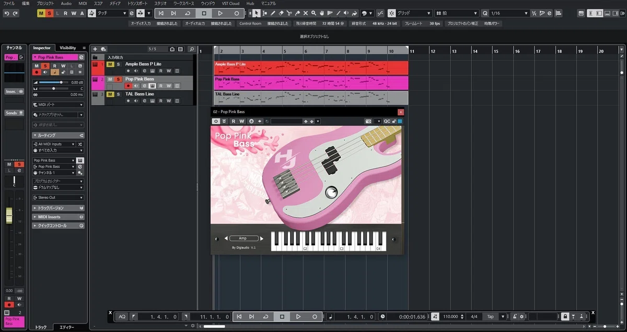Click the right arrow beside Amp in plugin

261,238
